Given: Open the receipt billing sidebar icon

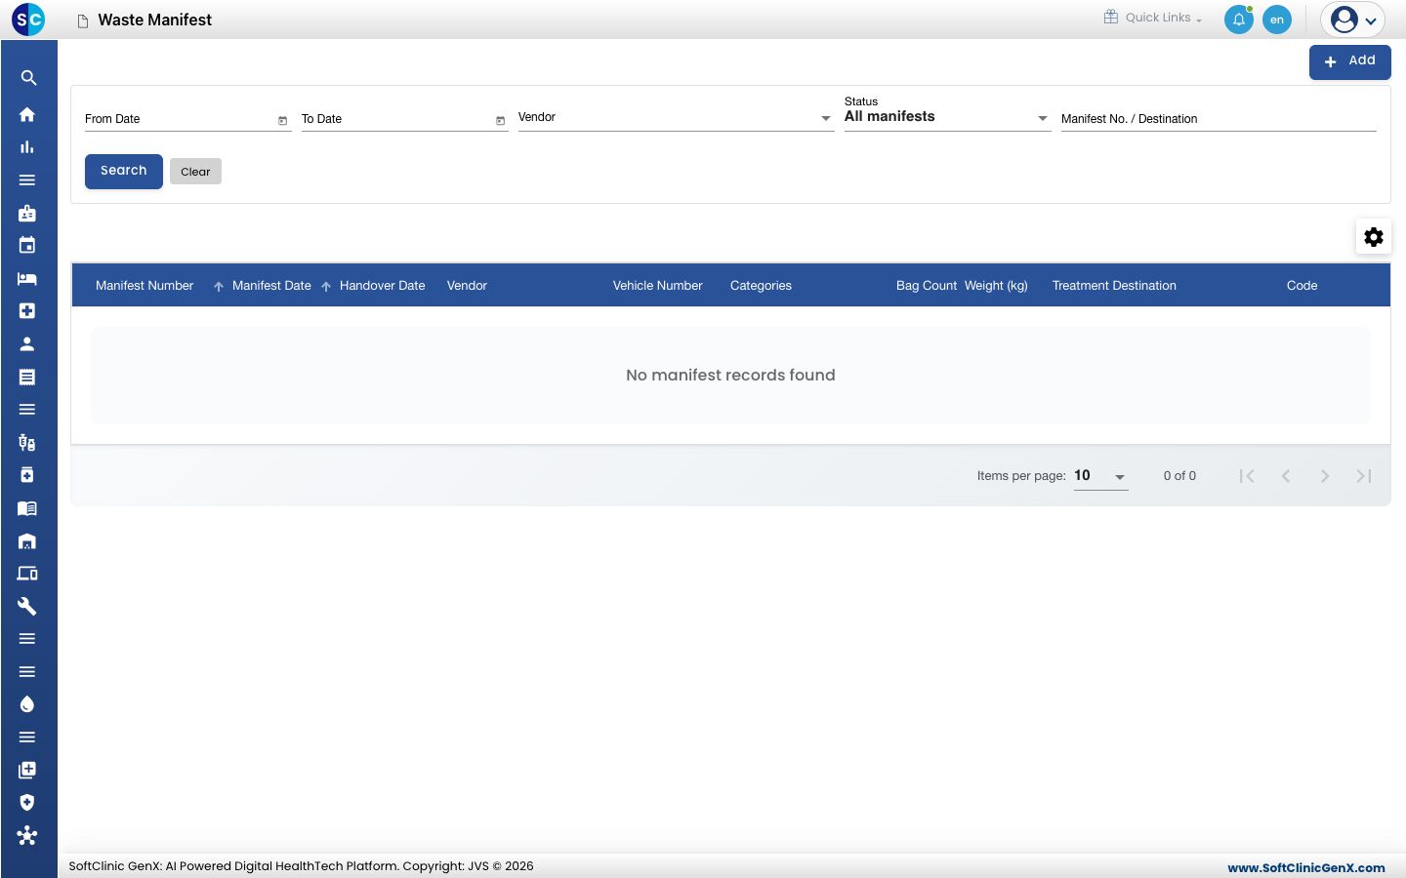Looking at the screenshot, I should coord(27,377).
